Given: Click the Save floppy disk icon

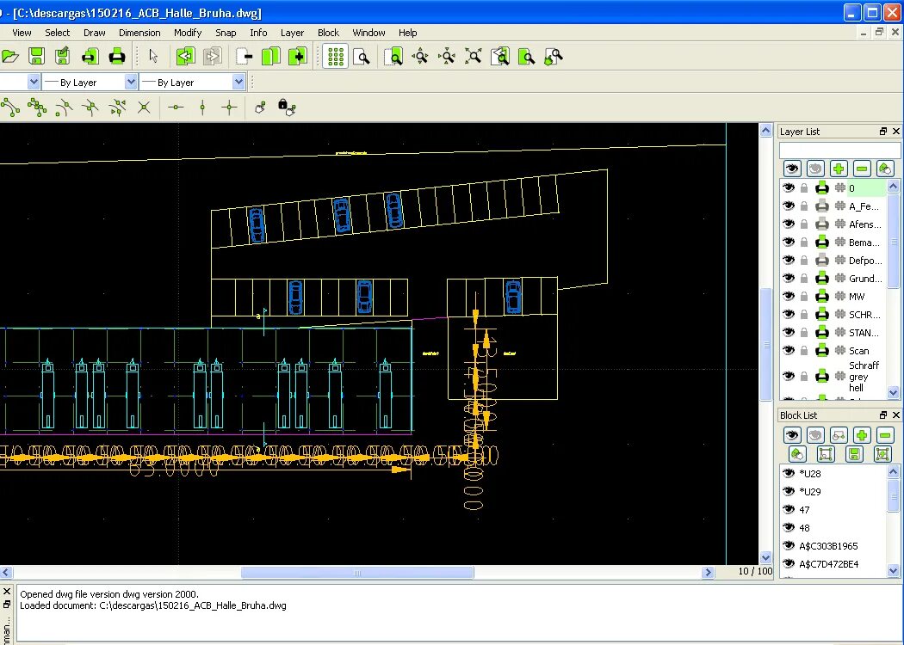Looking at the screenshot, I should click(x=36, y=57).
